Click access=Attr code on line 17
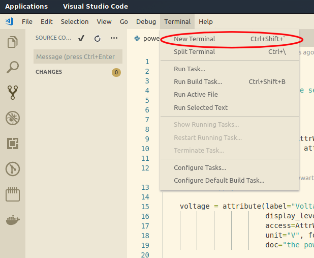Screen dimensions: 314x258 tap(290, 225)
